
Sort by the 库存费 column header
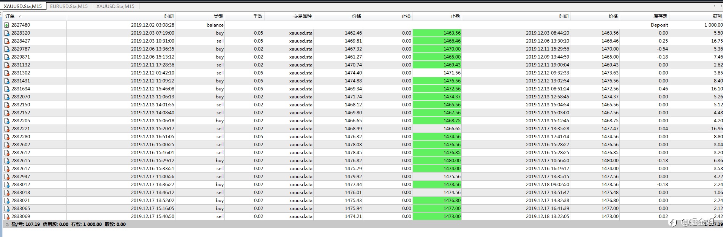point(660,16)
